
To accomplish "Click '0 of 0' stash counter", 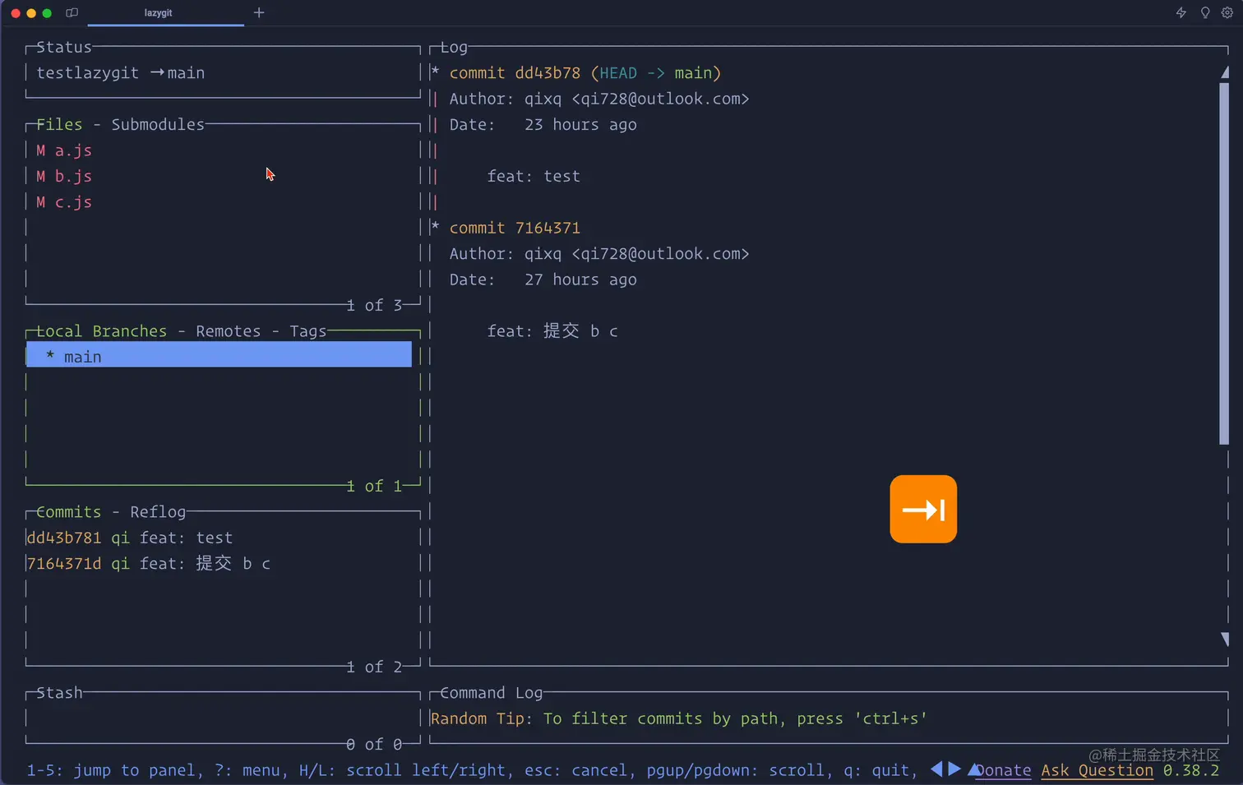I will [x=374, y=744].
